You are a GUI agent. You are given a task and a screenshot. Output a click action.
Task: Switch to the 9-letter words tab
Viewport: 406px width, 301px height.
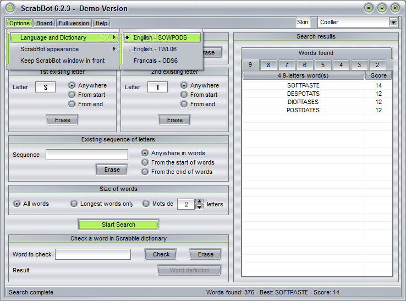tap(250, 64)
